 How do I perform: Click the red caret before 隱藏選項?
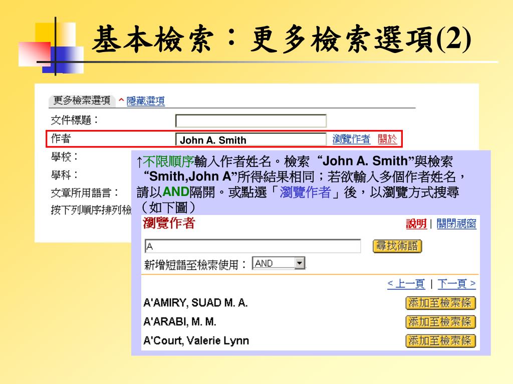pos(121,101)
